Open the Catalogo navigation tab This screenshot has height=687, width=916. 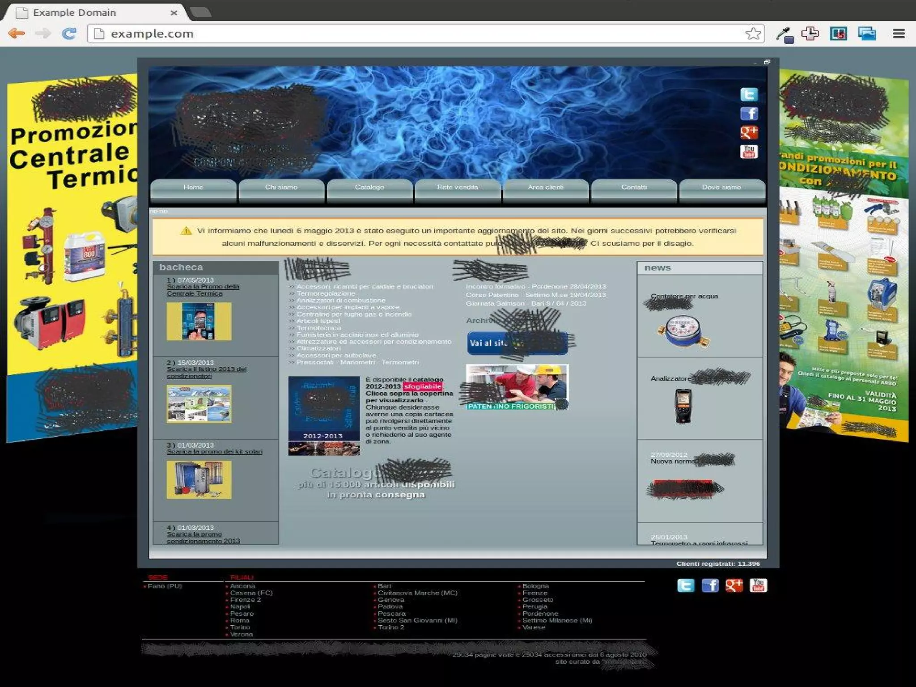pos(369,187)
